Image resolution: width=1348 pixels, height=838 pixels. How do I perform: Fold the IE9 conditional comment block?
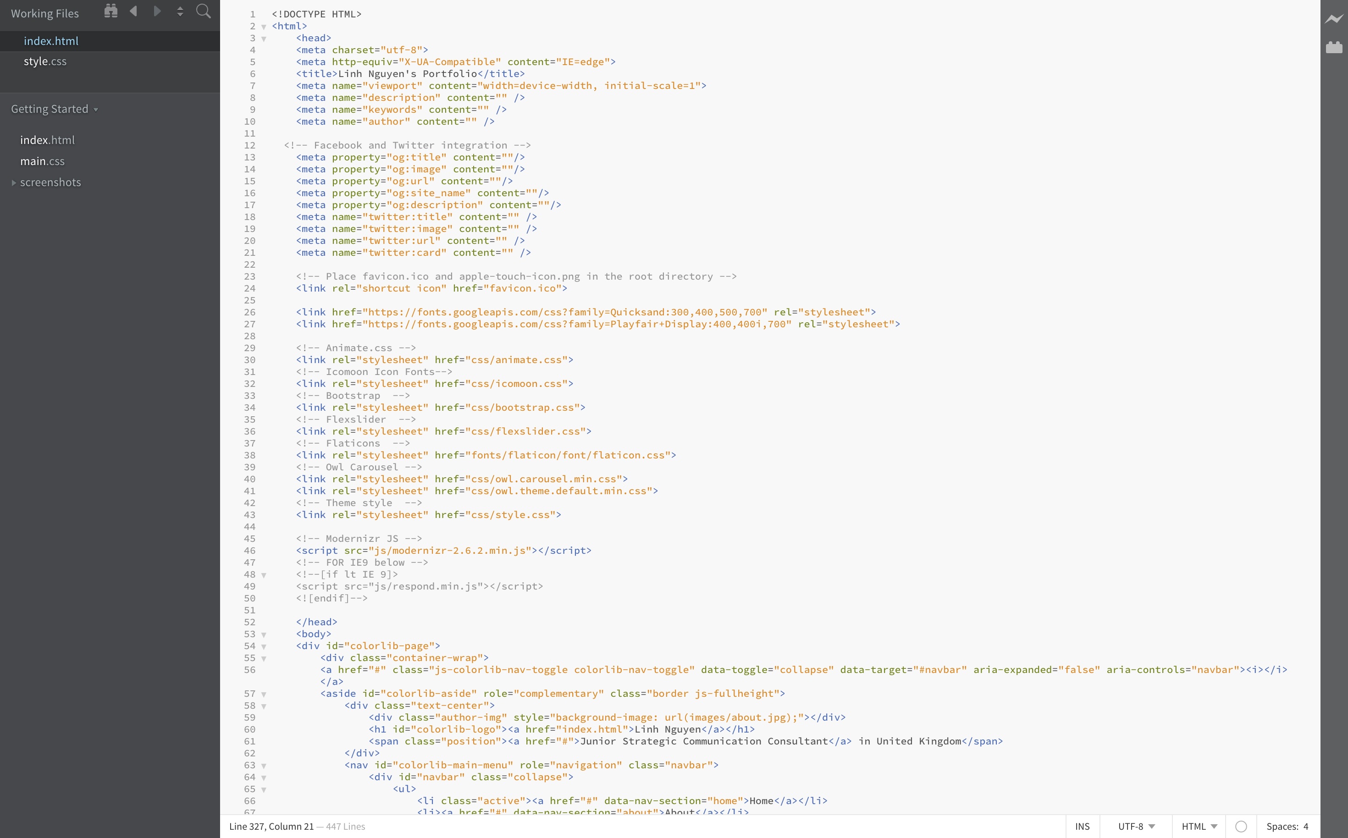coord(264,575)
